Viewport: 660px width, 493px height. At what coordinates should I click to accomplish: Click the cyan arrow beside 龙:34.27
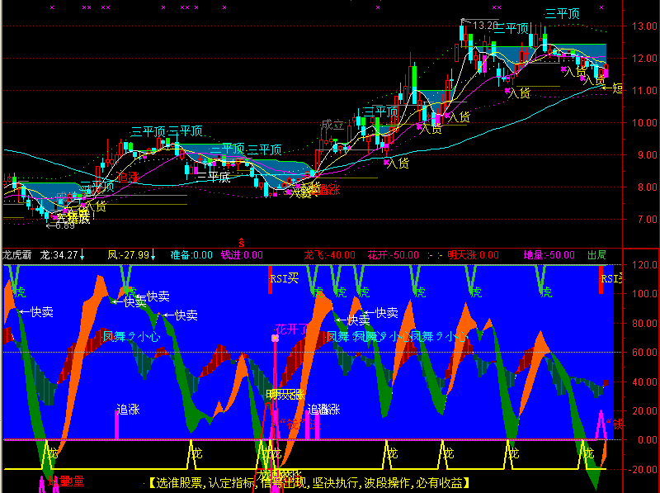tap(82, 255)
